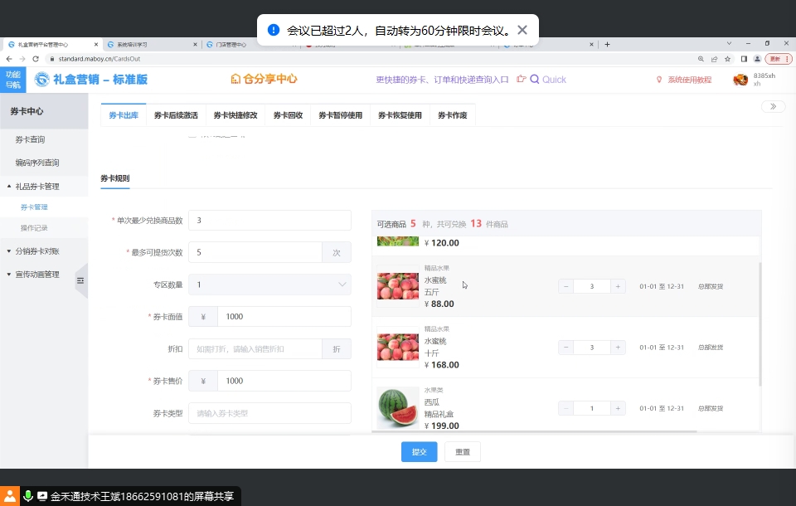Open the 专区数量 dropdown

coord(269,285)
